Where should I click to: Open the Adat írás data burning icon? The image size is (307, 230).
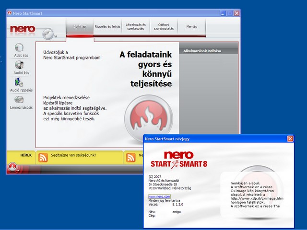tap(19, 47)
